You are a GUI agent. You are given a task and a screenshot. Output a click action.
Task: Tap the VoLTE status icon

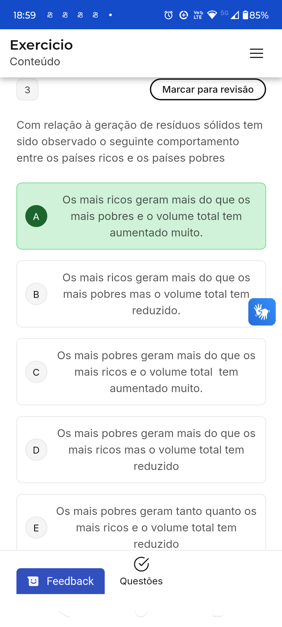(198, 15)
